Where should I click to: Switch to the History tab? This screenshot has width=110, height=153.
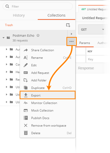click(x=19, y=15)
